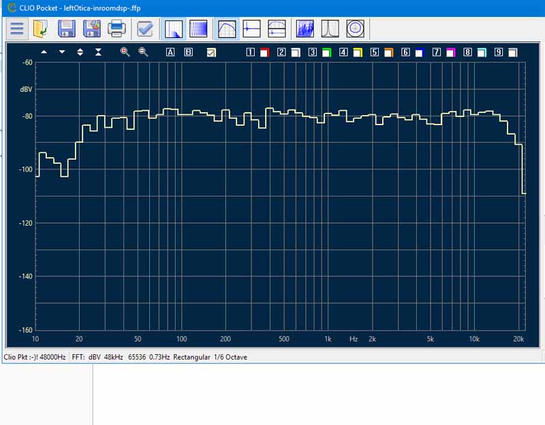Toggle the orange overlay 5 swatch
The height and width of the screenshot is (425, 545).
click(388, 52)
